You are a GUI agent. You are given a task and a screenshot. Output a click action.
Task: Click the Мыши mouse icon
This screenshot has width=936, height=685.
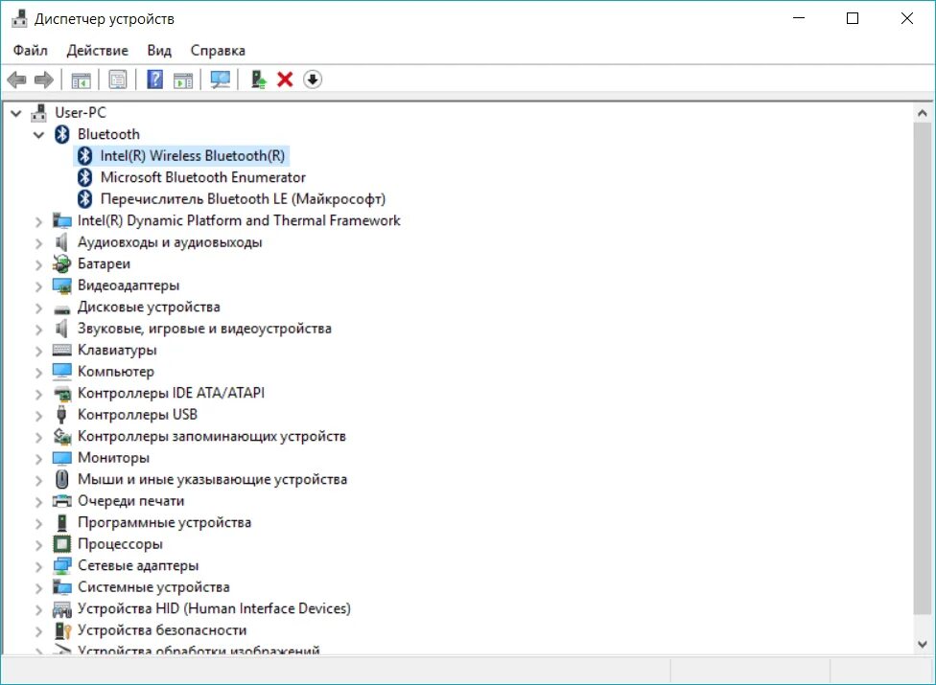coord(61,479)
